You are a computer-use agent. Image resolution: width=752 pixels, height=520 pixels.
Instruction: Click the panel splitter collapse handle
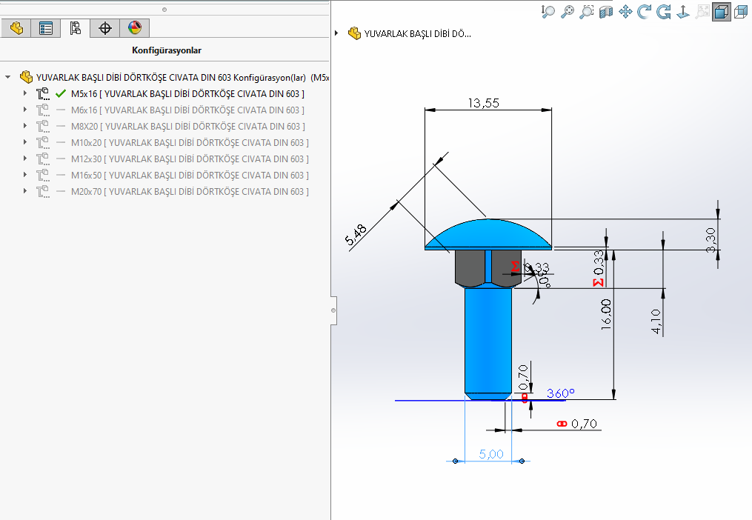[333, 310]
